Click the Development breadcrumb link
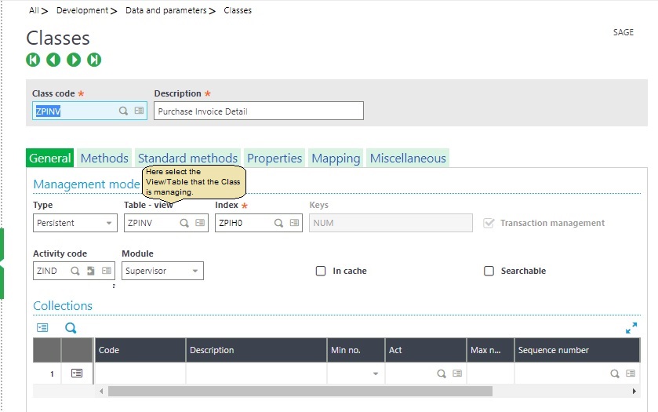Image resolution: width=658 pixels, height=412 pixels. (82, 11)
